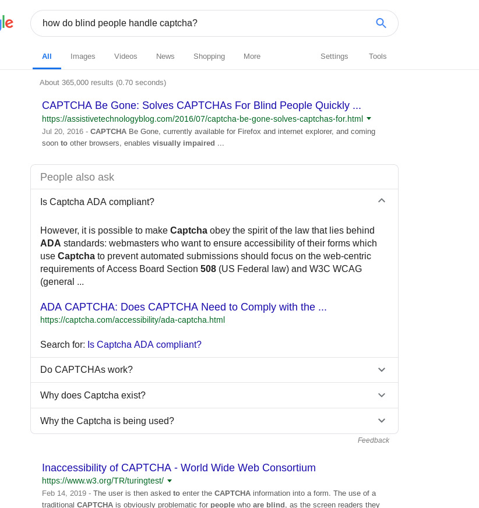Click the ADA standards answer paragraph

click(209, 256)
